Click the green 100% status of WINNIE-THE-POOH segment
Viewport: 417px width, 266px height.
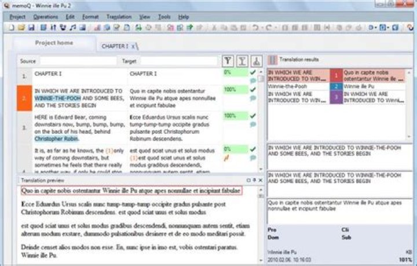(x=236, y=89)
